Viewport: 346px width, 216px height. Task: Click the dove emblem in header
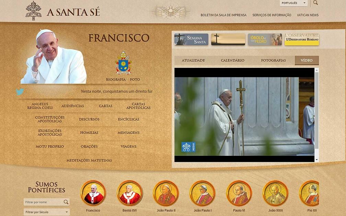pyautogui.click(x=170, y=11)
